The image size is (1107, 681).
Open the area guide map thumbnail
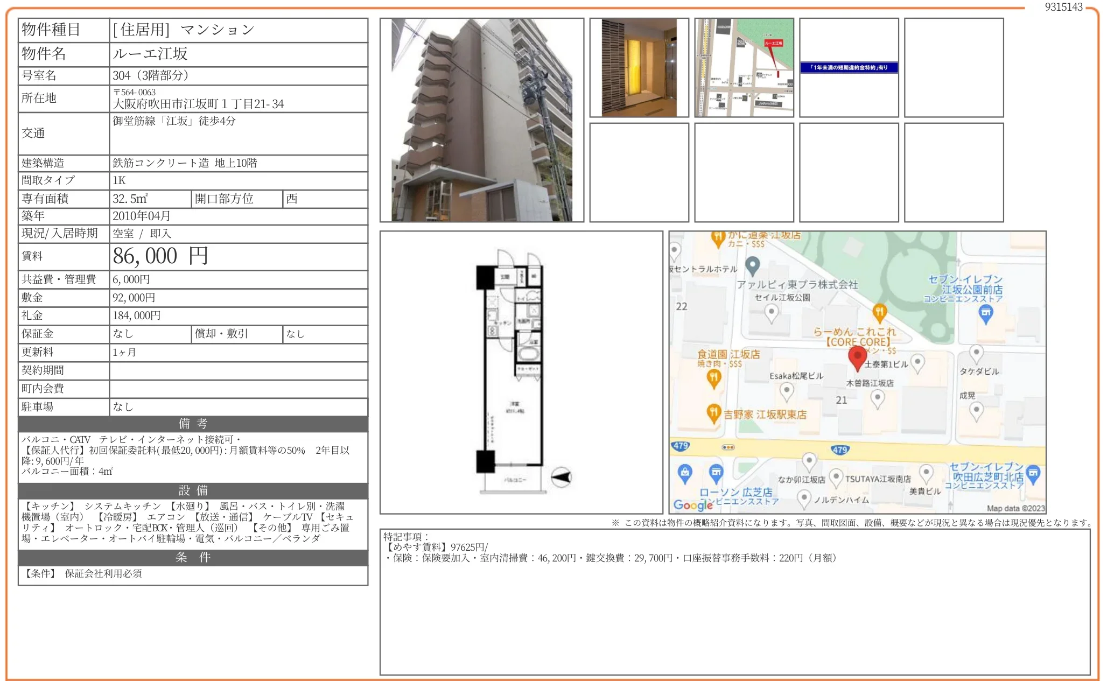[x=744, y=67]
